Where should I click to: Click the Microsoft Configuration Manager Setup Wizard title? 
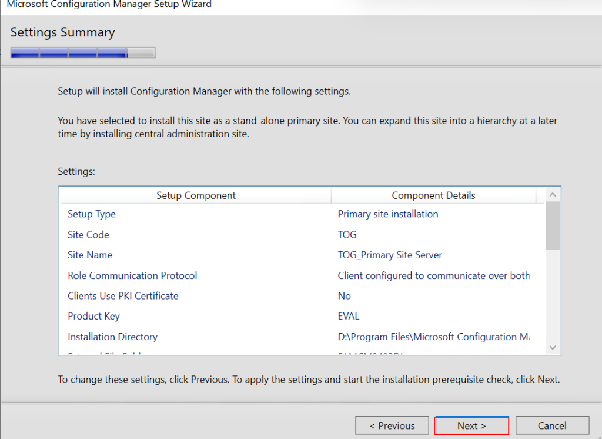click(109, 5)
